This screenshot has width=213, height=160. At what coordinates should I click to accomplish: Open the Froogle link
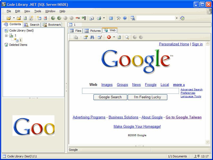click(151, 85)
